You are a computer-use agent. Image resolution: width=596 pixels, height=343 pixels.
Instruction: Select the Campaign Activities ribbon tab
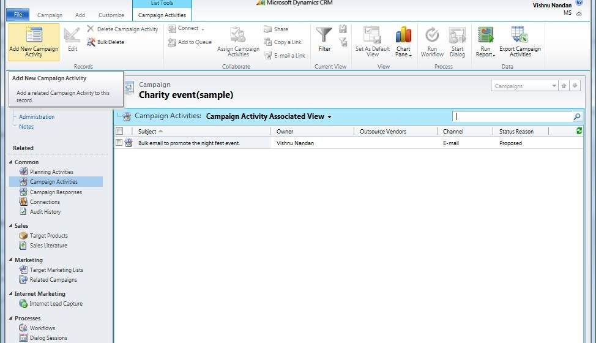[162, 15]
